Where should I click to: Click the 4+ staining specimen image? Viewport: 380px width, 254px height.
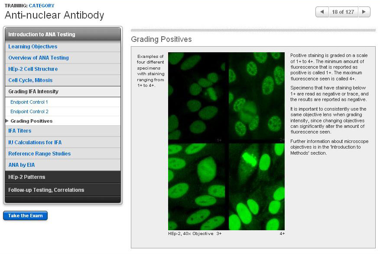tap(257, 187)
